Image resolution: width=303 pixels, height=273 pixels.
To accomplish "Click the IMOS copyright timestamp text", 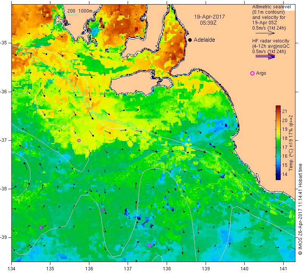I will click(x=300, y=209).
